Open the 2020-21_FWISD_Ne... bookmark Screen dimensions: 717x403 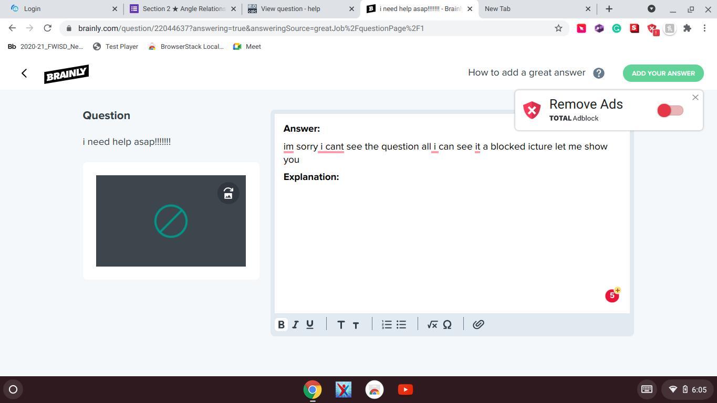pyautogui.click(x=45, y=47)
